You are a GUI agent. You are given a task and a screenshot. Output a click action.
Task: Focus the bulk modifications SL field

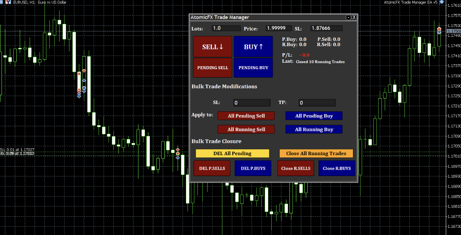[251, 103]
